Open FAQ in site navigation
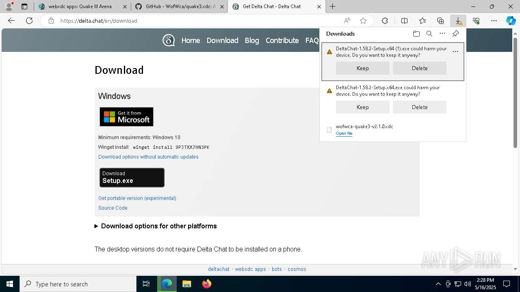This screenshot has height=292, width=520. [312, 41]
